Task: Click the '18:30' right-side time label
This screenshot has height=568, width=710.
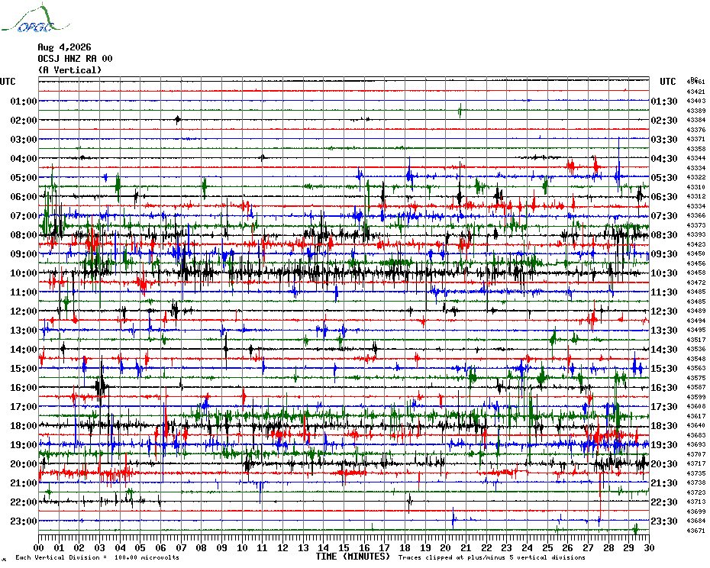Action: pyautogui.click(x=664, y=426)
